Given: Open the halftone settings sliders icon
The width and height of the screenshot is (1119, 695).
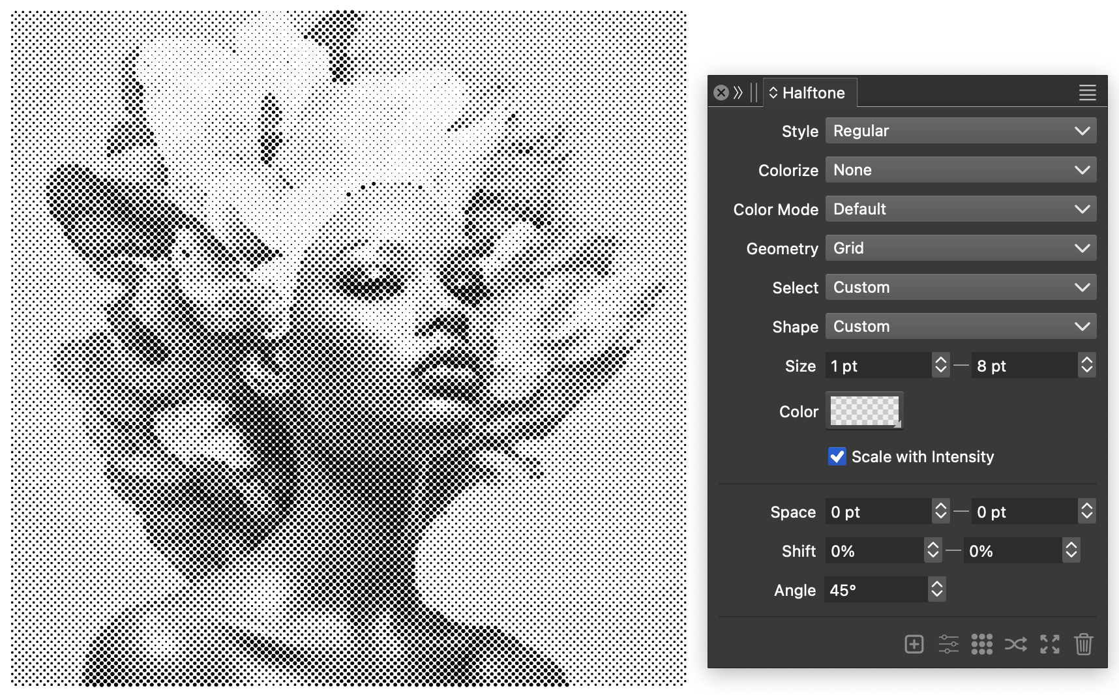Looking at the screenshot, I should (948, 644).
